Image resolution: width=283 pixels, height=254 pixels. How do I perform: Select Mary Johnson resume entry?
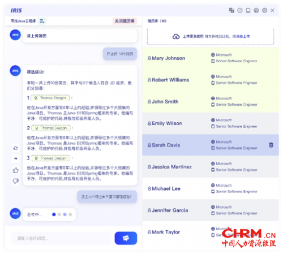pos(211,58)
